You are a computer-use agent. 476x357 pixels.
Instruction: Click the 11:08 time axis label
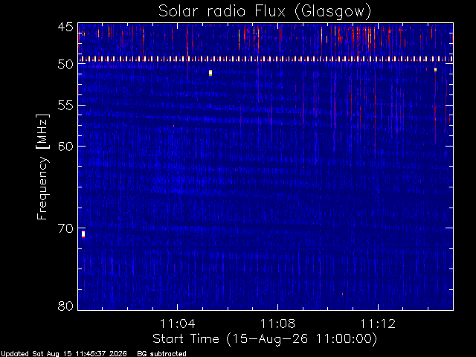277,324
